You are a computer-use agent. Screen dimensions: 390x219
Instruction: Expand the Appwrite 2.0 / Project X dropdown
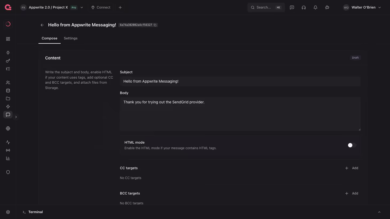point(82,7)
